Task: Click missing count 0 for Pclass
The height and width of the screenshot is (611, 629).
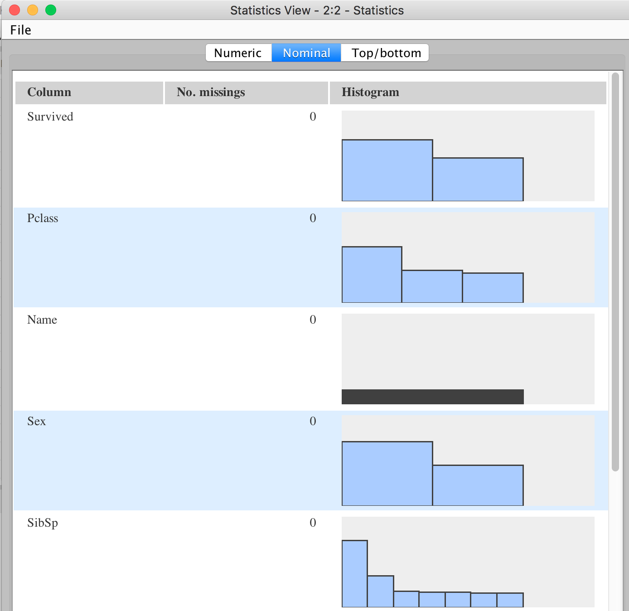Action: click(313, 218)
